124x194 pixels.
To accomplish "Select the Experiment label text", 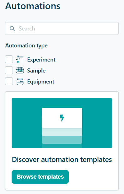I will pos(41,60).
